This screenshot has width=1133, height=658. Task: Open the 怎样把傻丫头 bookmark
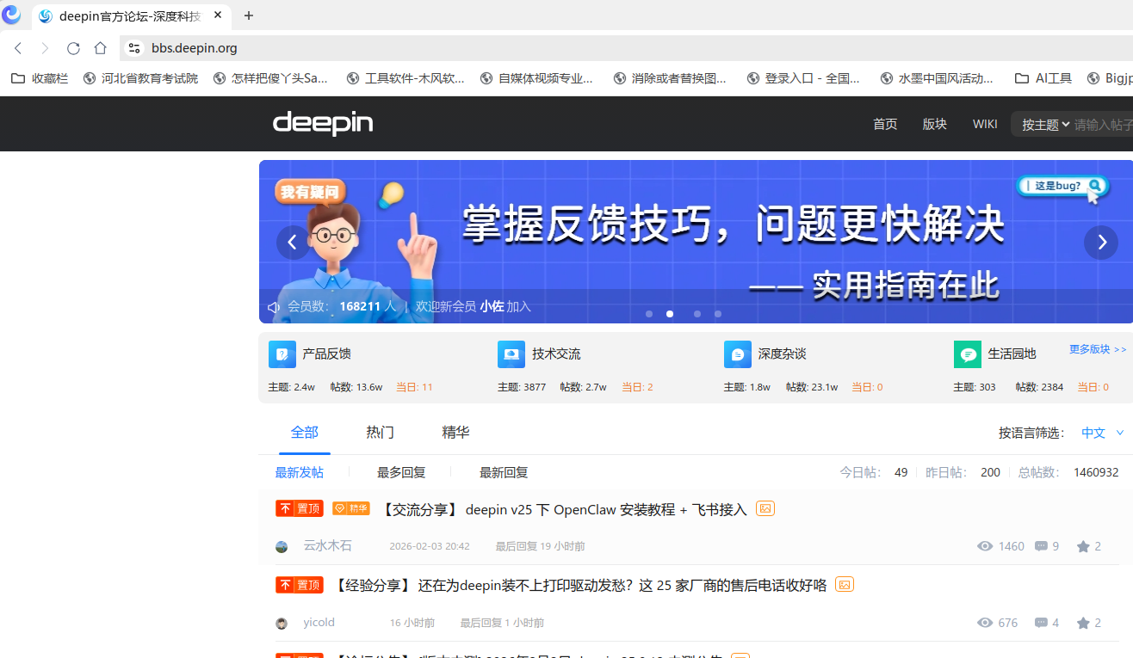click(271, 78)
